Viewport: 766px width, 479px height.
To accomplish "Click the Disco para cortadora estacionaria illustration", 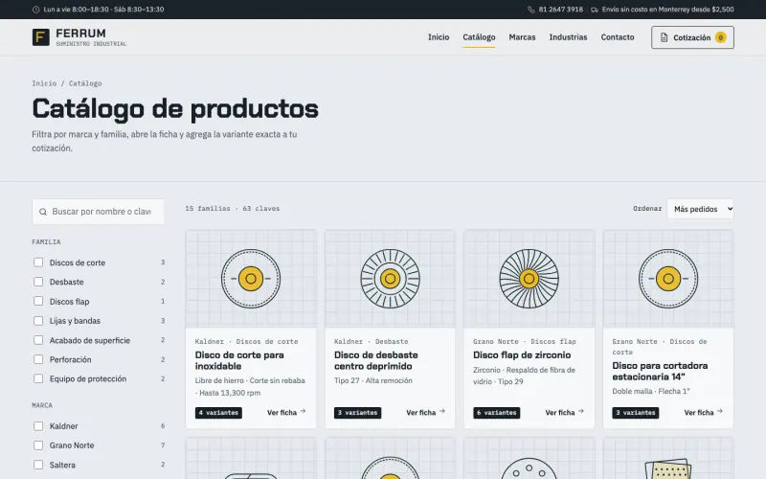I will (x=668, y=279).
